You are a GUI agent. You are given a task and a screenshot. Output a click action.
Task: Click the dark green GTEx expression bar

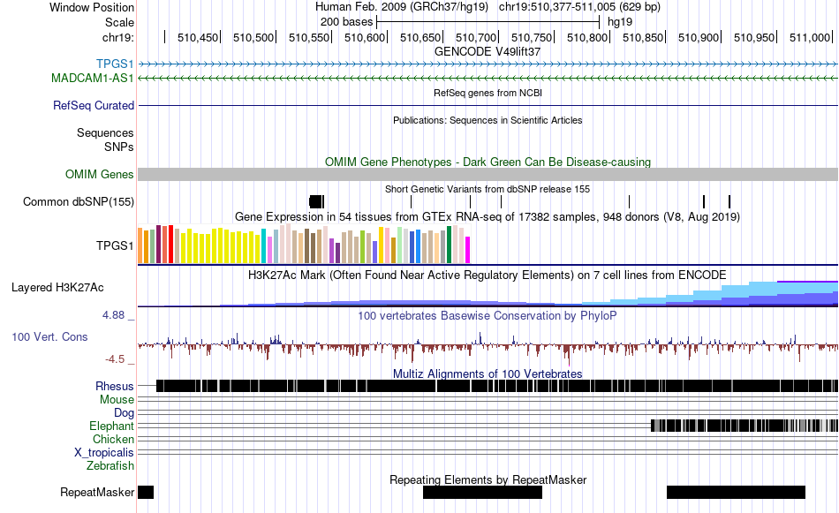[x=449, y=245]
